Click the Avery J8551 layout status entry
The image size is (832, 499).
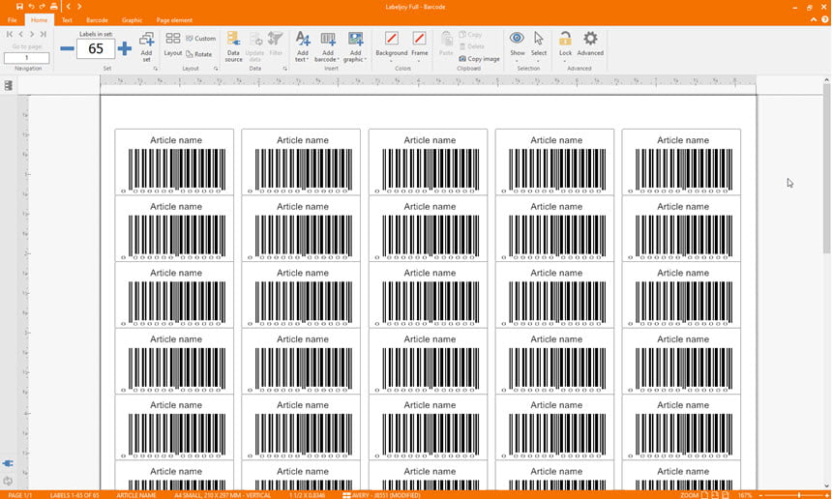[381, 495]
